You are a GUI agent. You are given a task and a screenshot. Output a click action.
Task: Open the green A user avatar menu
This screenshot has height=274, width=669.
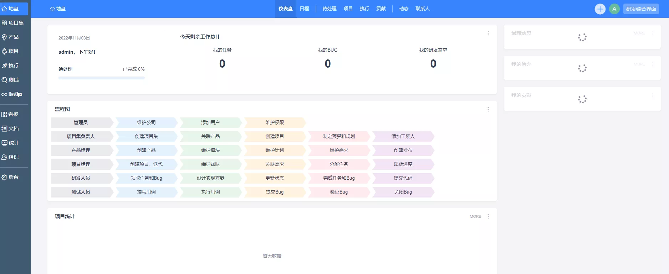[614, 9]
